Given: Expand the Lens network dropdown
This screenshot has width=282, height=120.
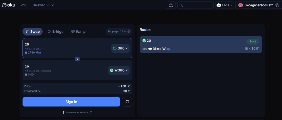Looking at the screenshot, I should click(225, 5).
